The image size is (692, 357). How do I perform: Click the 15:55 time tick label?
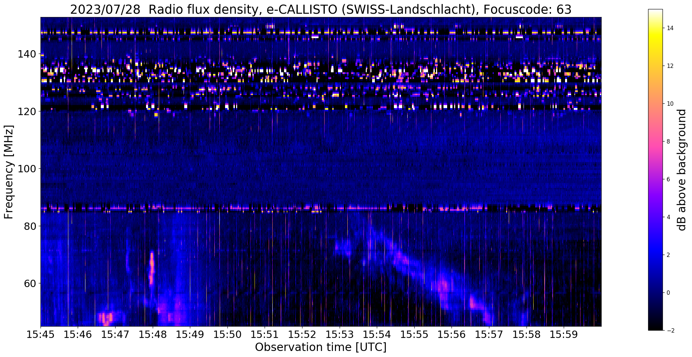coord(414,335)
